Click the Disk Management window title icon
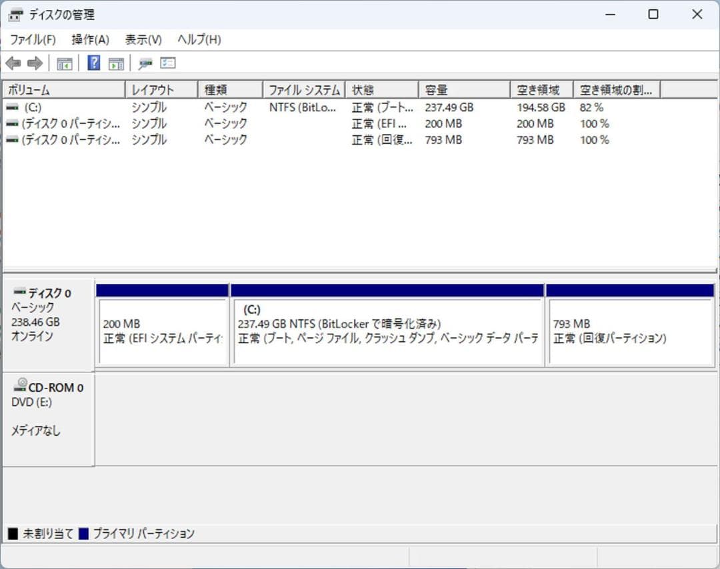Image resolution: width=720 pixels, height=569 pixels. (15, 14)
